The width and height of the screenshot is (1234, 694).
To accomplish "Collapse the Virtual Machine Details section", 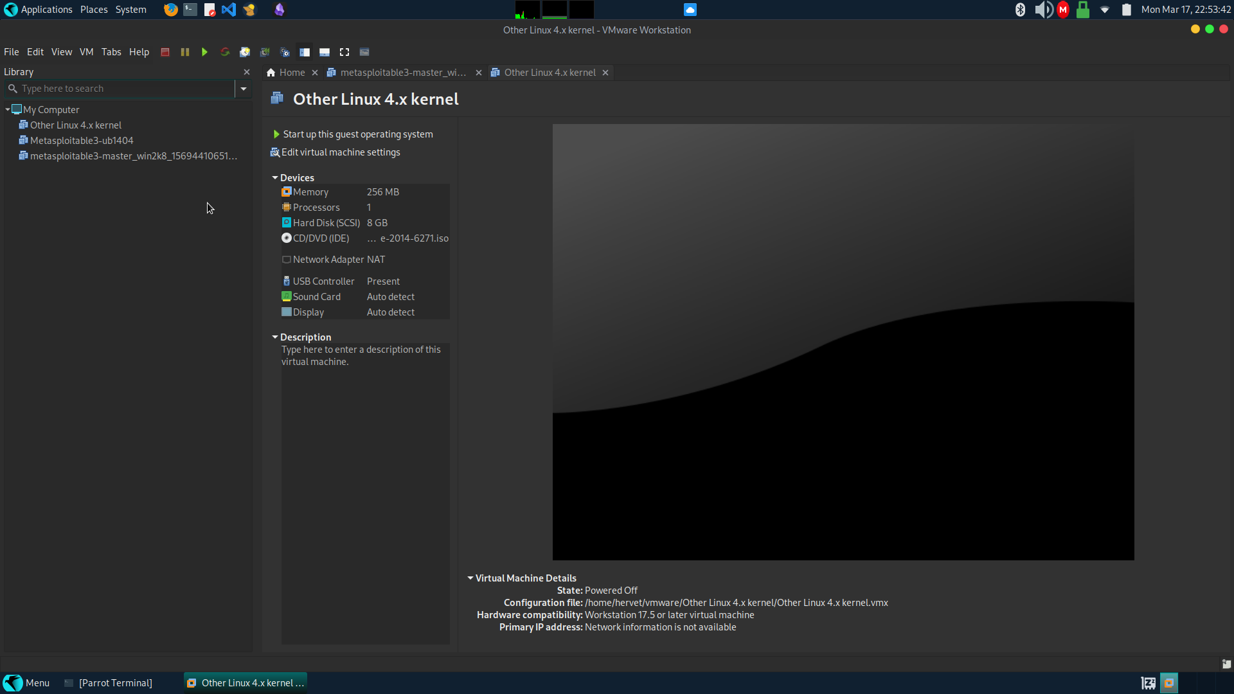I will [471, 578].
